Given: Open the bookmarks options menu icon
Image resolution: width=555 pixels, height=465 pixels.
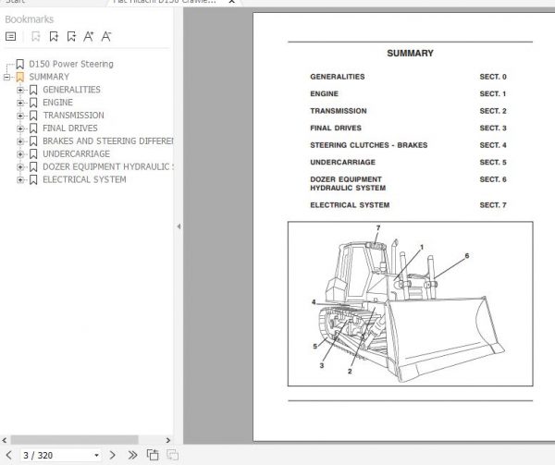Looking at the screenshot, I should [10, 36].
